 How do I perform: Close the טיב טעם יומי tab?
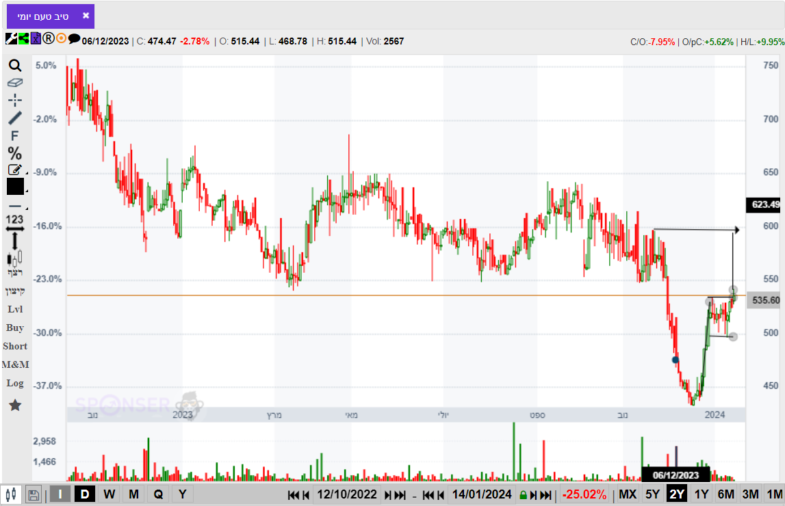coord(86,16)
